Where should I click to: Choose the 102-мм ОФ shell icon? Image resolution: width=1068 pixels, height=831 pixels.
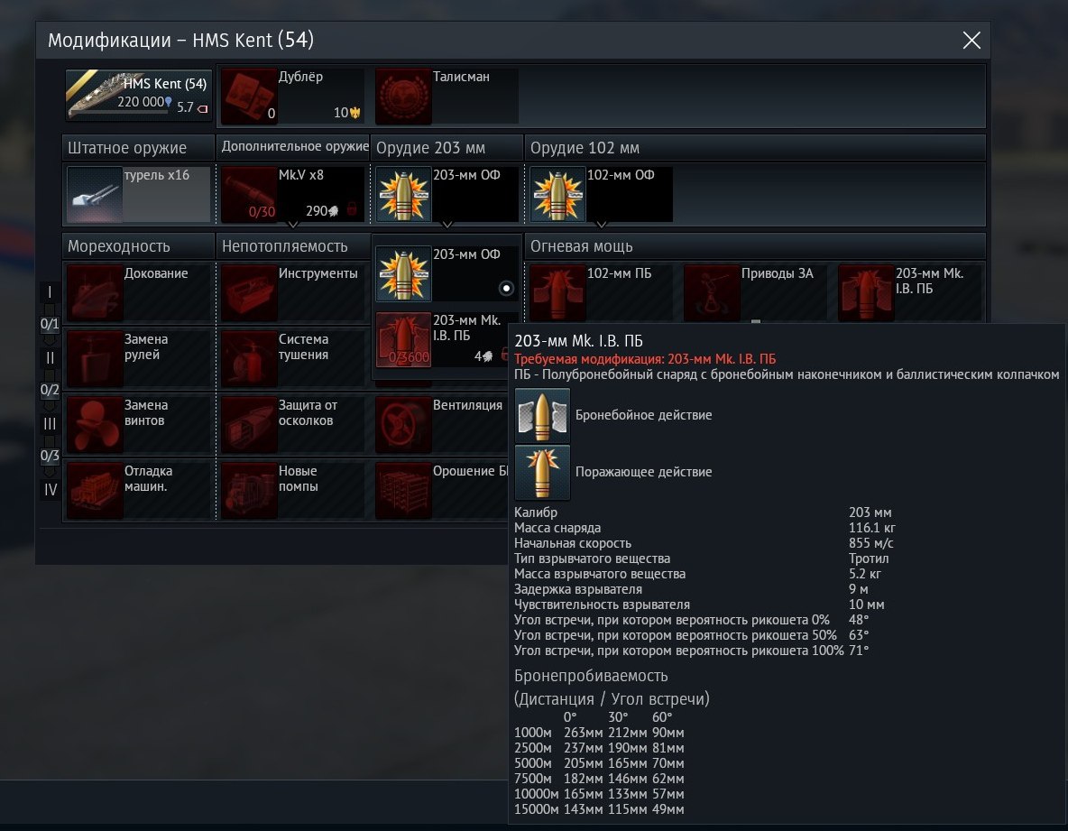coord(557,195)
